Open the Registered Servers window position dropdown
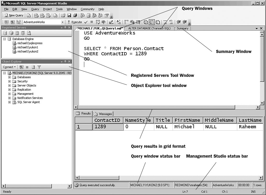The width and height of the screenshot is (266, 195). point(62,28)
